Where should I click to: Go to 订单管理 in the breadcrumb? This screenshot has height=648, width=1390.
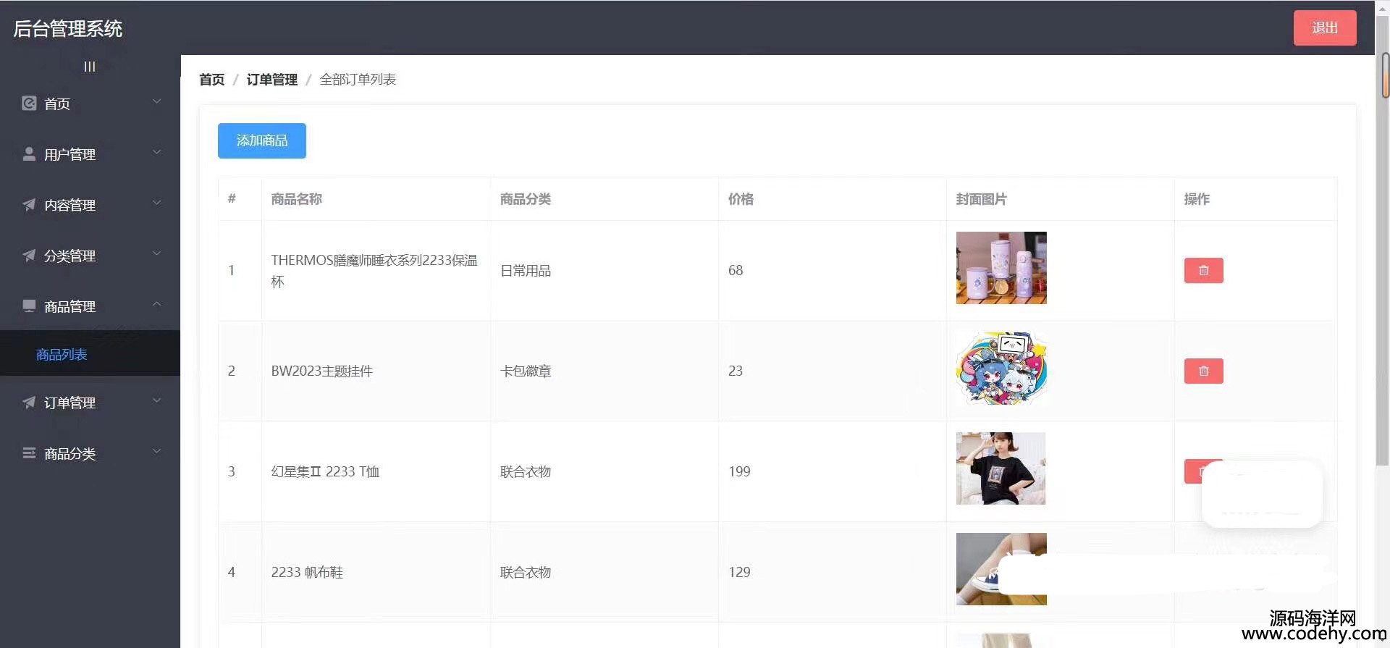tap(272, 80)
